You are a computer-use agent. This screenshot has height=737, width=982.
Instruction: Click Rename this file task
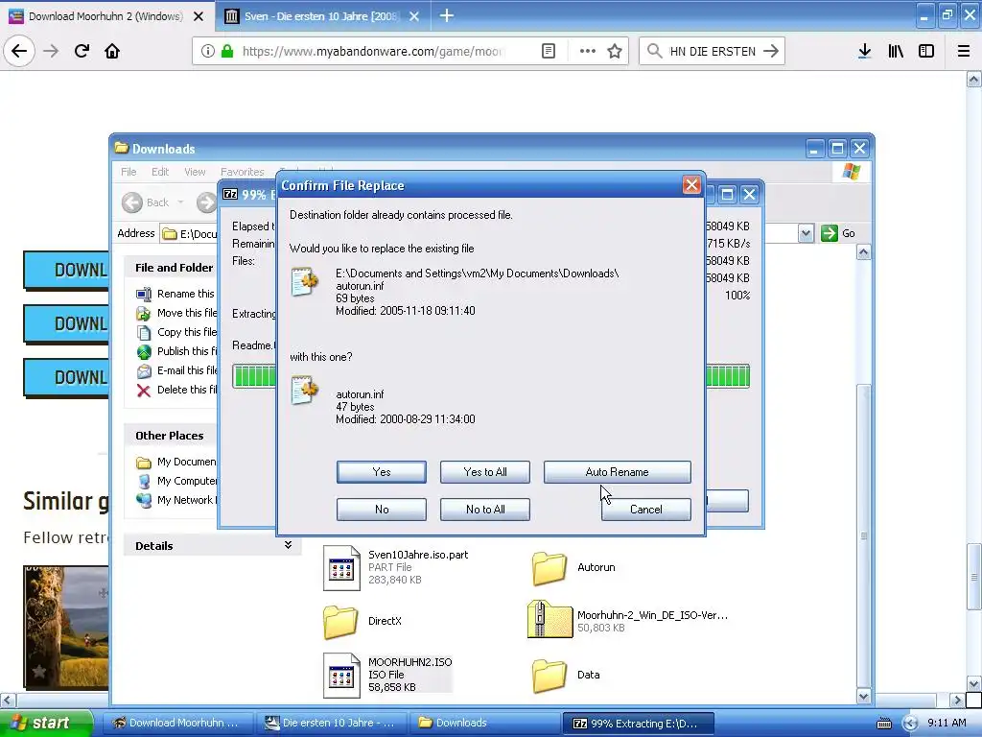coord(176,294)
